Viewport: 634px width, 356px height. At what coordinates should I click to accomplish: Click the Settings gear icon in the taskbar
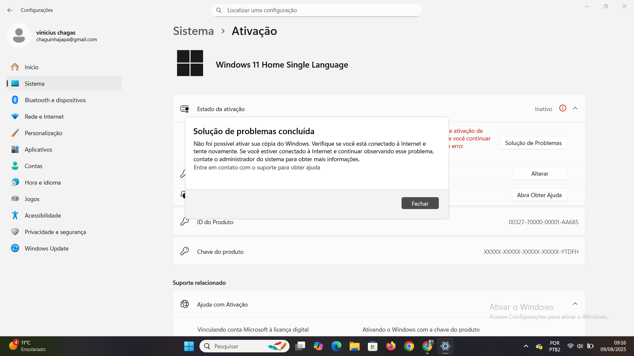click(x=445, y=346)
